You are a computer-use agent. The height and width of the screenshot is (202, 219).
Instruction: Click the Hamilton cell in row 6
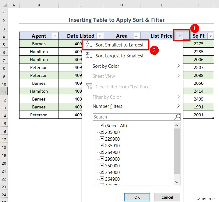tap(39, 52)
